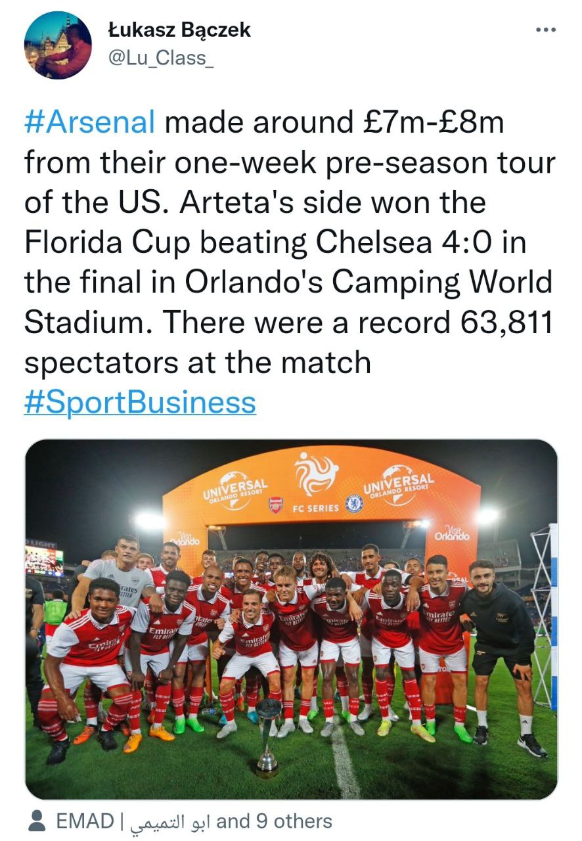Open the Łukasz Bączek display name

pos(179,30)
